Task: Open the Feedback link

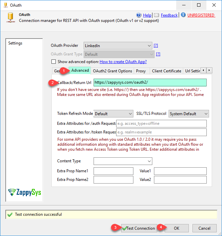Action: 169,15
